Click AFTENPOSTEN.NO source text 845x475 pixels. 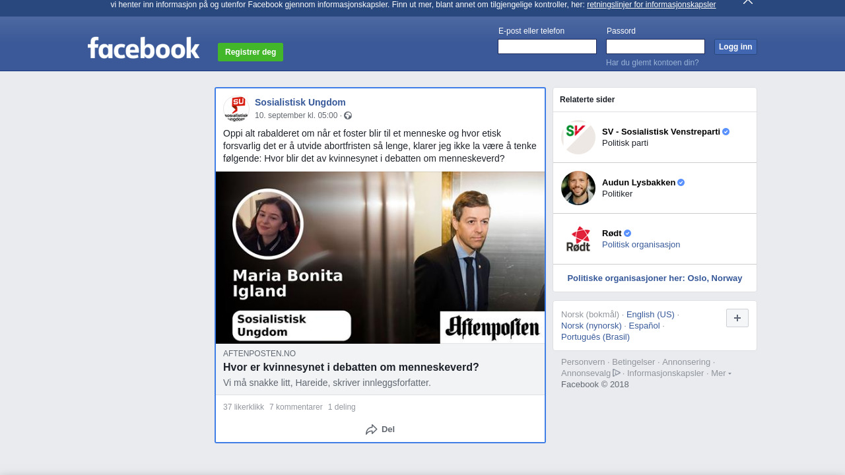pyautogui.click(x=259, y=354)
